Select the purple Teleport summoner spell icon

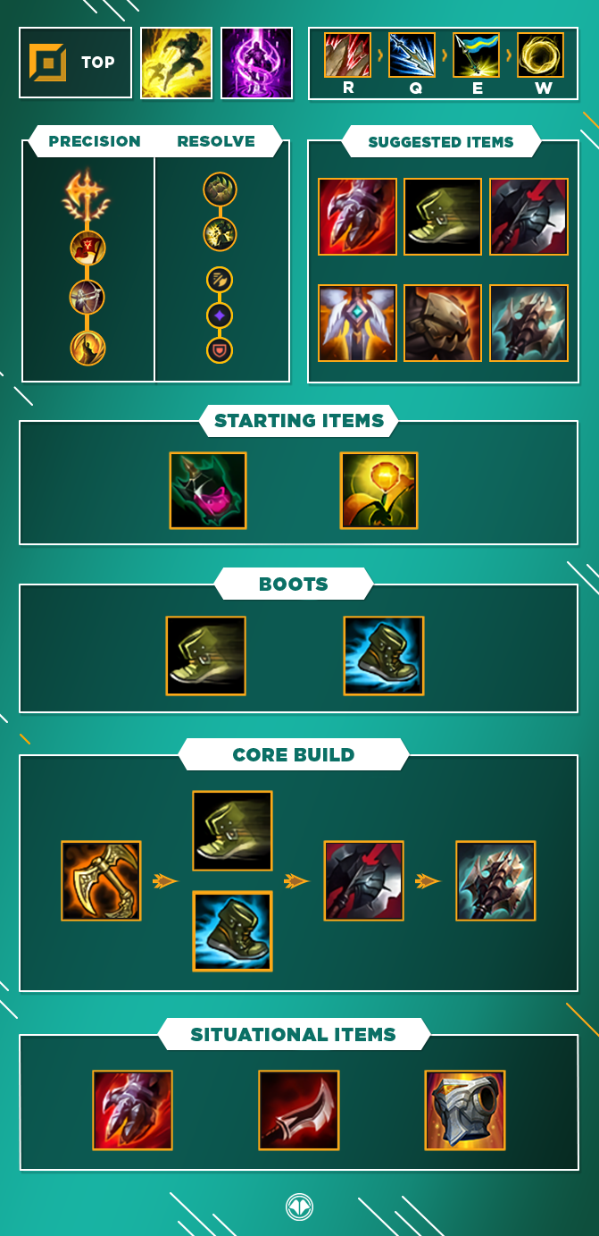tap(257, 63)
